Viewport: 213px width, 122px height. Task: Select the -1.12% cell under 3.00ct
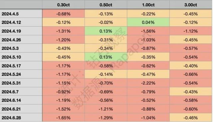(191, 31)
